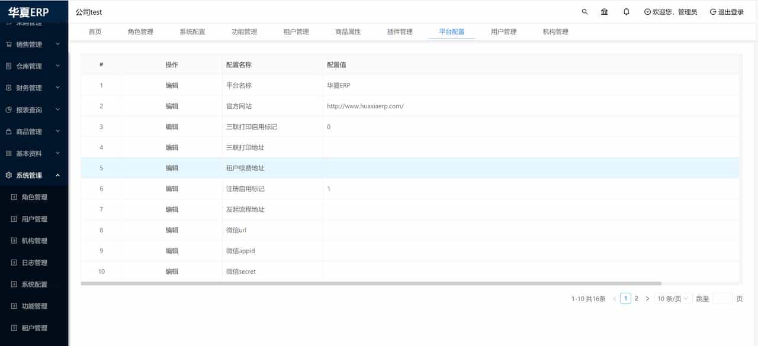Image resolution: width=758 pixels, height=346 pixels.
Task: Click the bank/home icon in top bar
Action: pos(605,11)
